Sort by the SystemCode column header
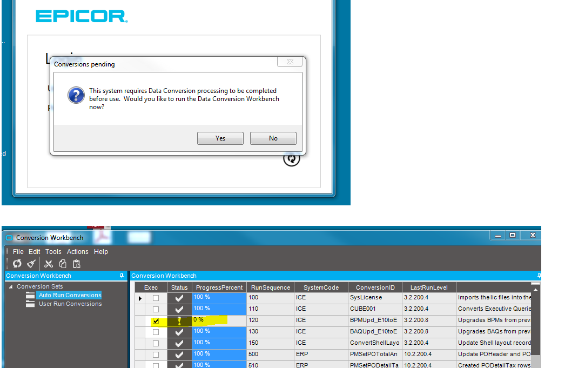The image size is (585, 368). pos(321,287)
